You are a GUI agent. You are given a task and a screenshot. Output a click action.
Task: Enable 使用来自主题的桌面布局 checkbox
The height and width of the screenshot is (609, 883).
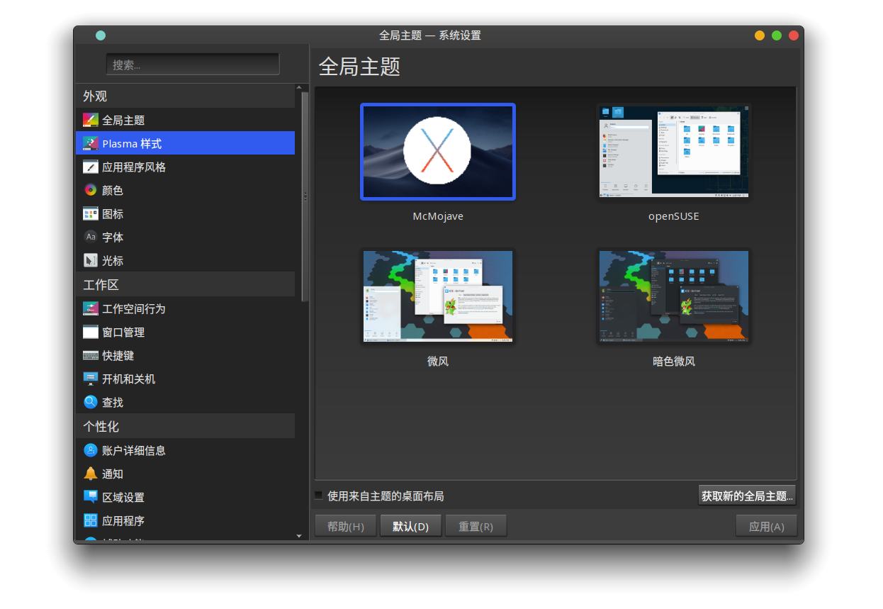point(319,496)
